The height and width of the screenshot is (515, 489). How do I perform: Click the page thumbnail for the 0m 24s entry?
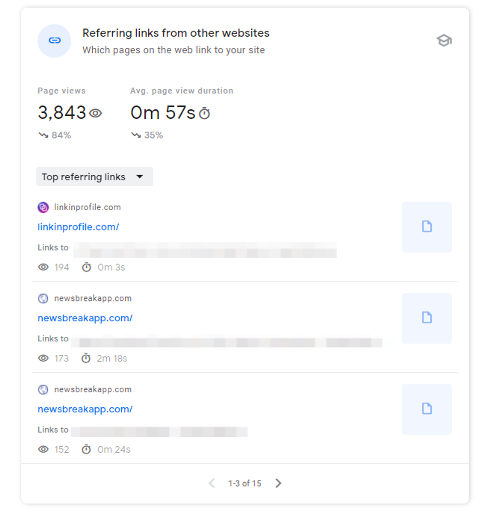[x=427, y=409]
